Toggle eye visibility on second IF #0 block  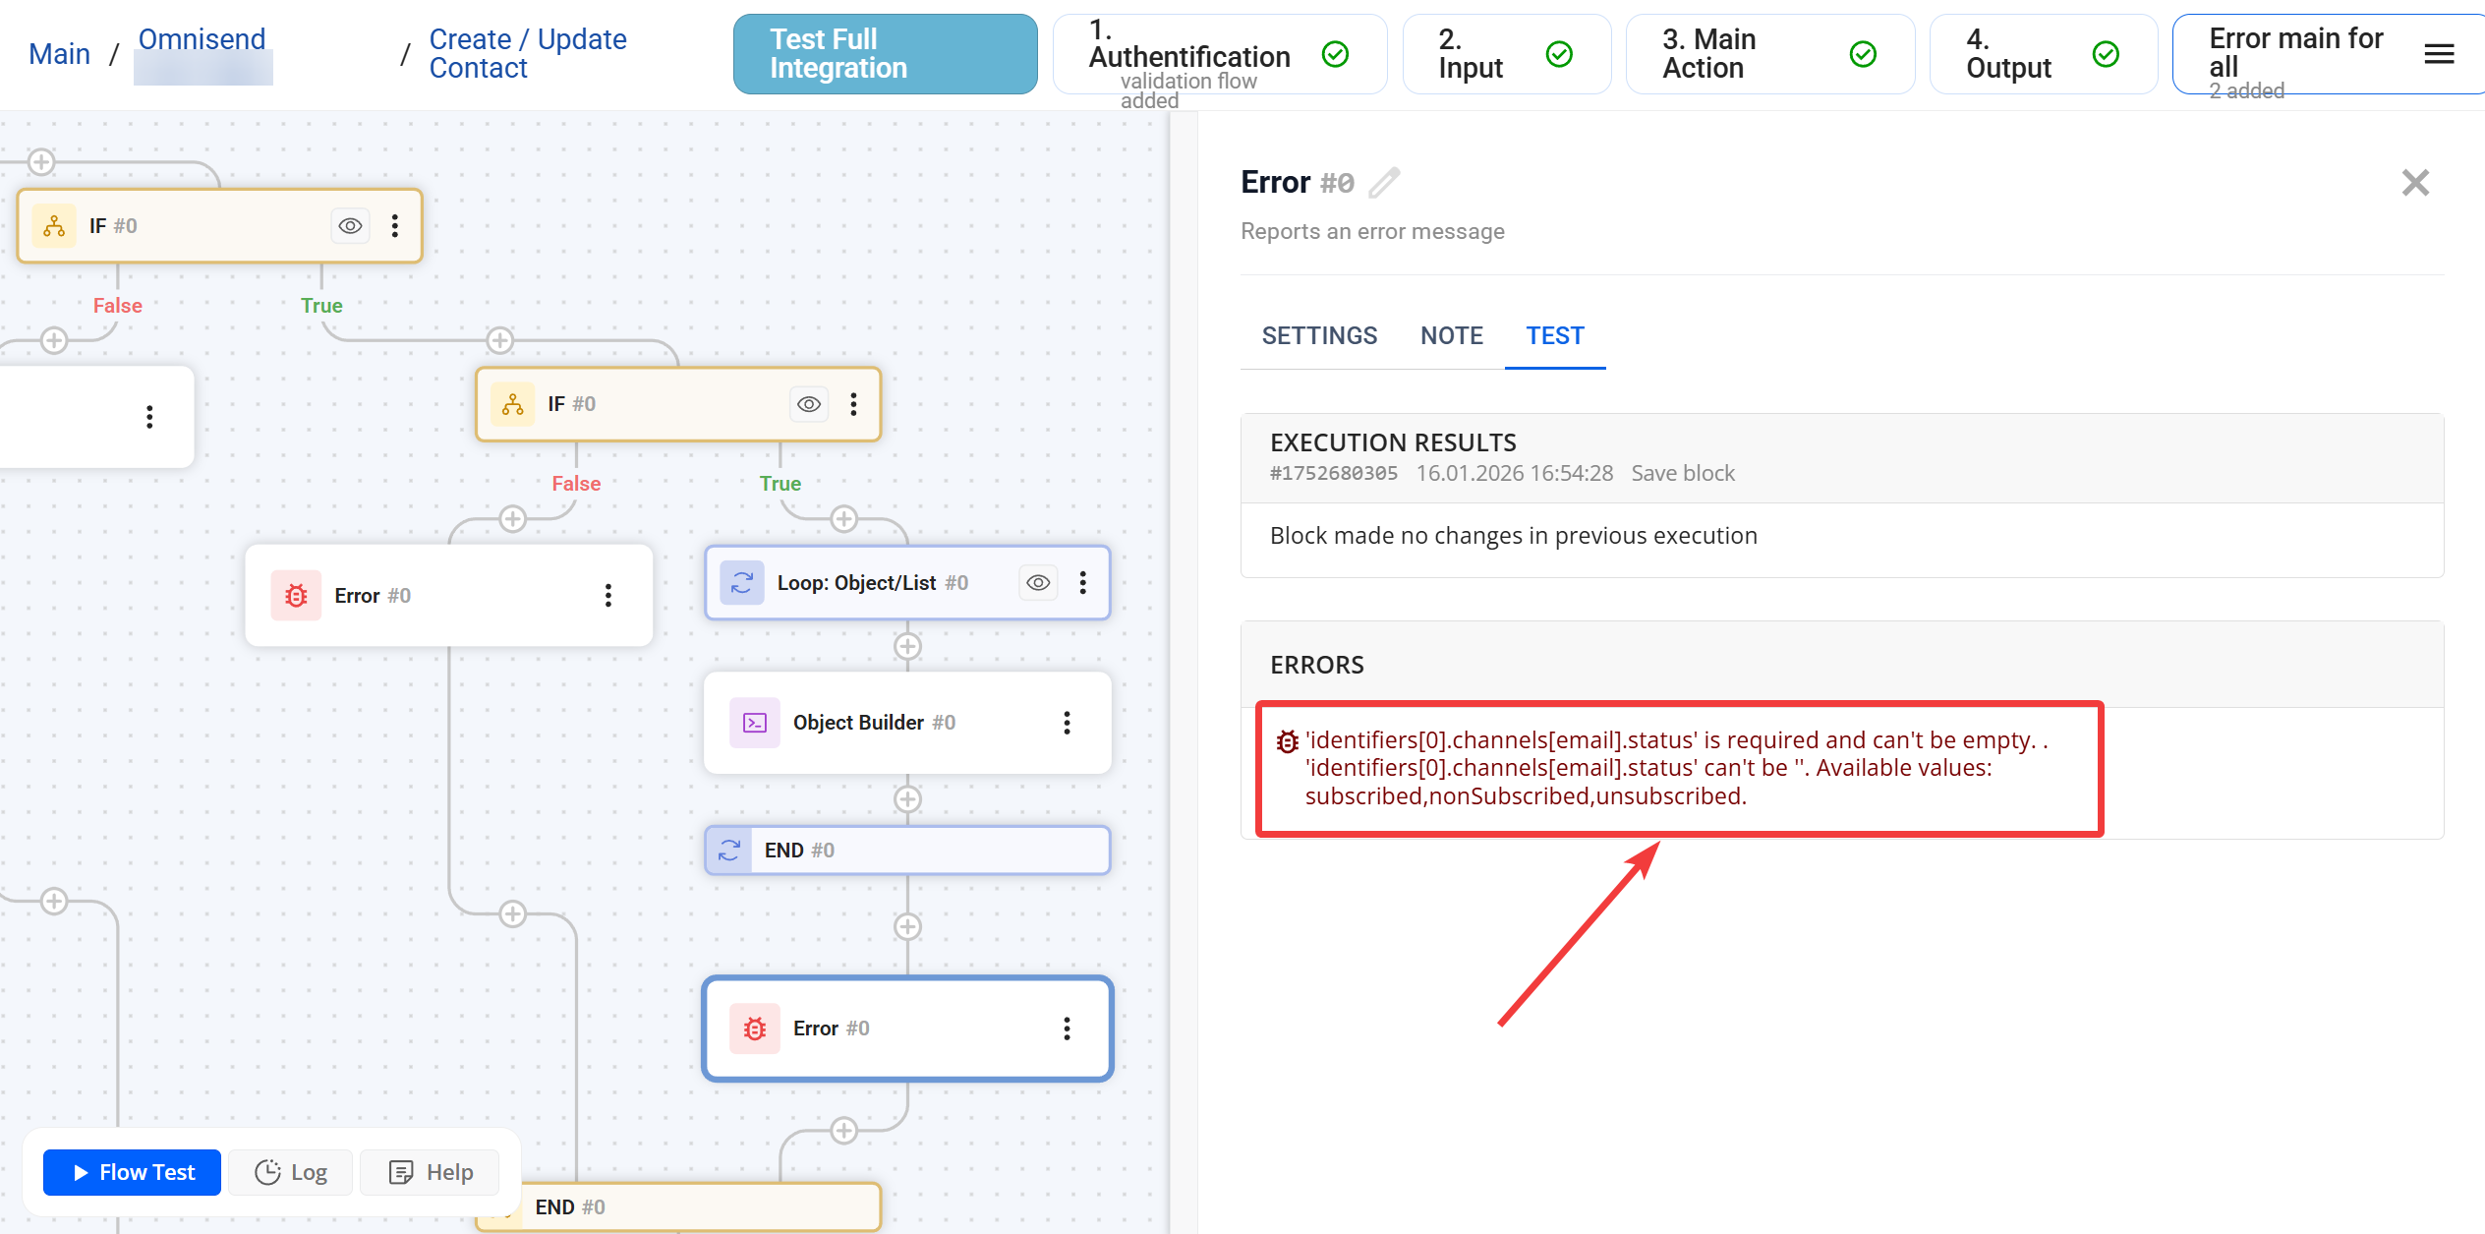[x=808, y=404]
